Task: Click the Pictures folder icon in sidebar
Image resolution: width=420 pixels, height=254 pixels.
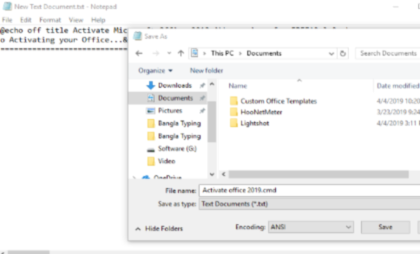Action: click(151, 111)
